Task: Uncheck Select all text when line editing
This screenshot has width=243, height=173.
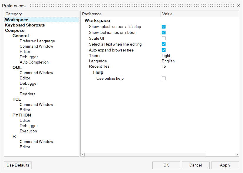Action: point(163,44)
